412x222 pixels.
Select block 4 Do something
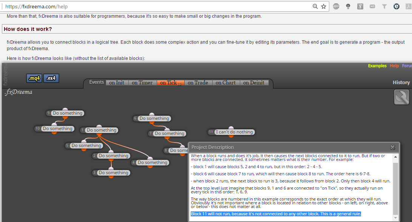(x=150, y=162)
